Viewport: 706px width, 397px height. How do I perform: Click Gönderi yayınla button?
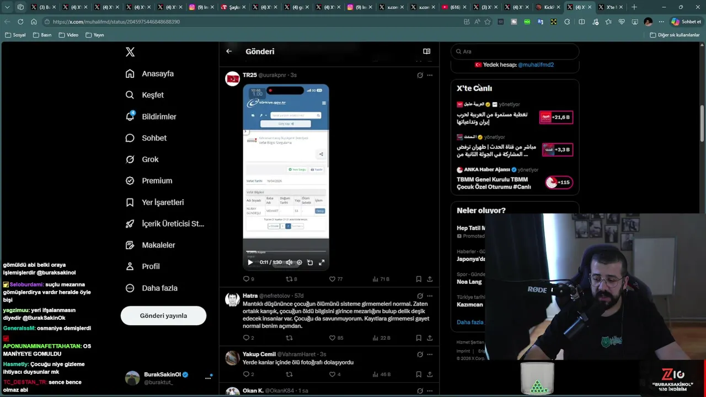pos(163,315)
